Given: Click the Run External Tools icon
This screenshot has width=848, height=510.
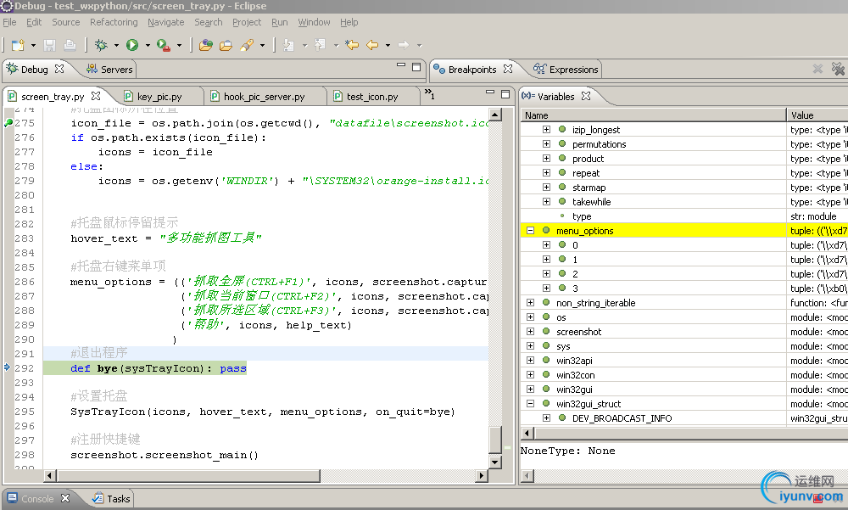Looking at the screenshot, I should point(164,45).
